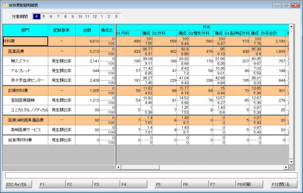Click the F4 function button
This screenshot has height=193, width=303.
[133, 184]
